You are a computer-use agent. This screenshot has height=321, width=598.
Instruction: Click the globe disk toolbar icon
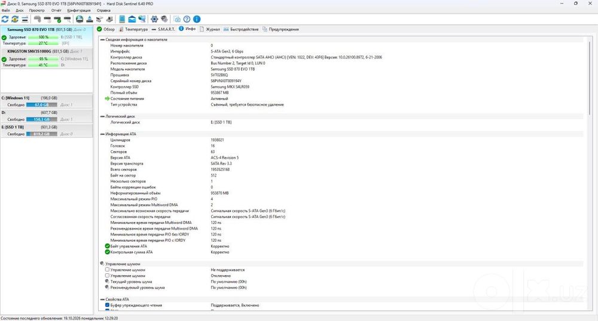pyautogui.click(x=80, y=19)
